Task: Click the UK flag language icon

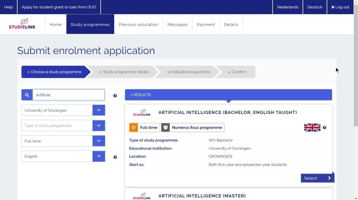Action: (x=312, y=127)
